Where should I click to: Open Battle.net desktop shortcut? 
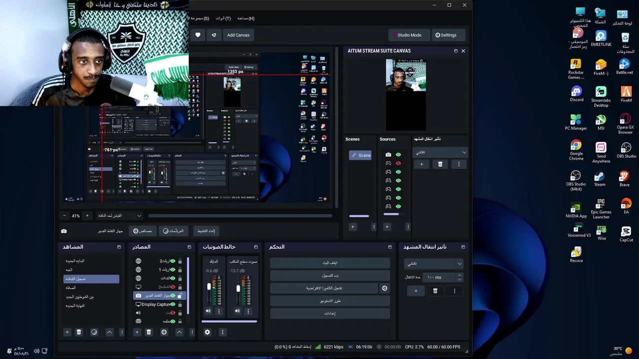pos(625,67)
